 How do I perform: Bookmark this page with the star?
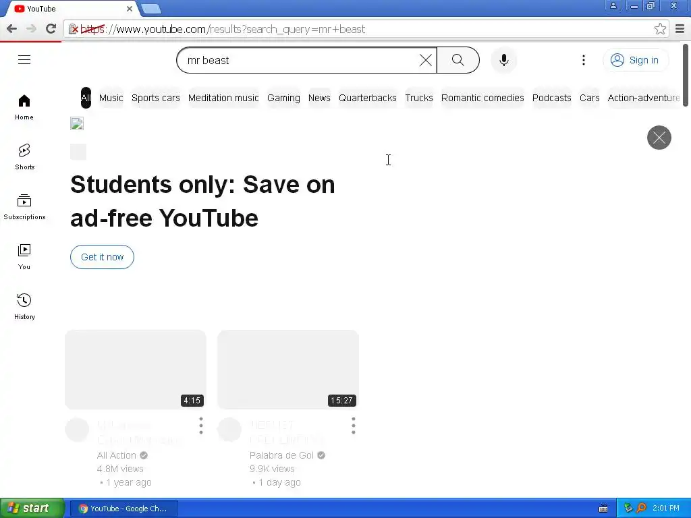click(660, 29)
